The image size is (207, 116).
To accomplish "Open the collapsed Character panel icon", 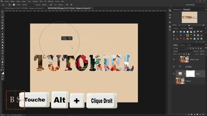I will click(x=170, y=15).
